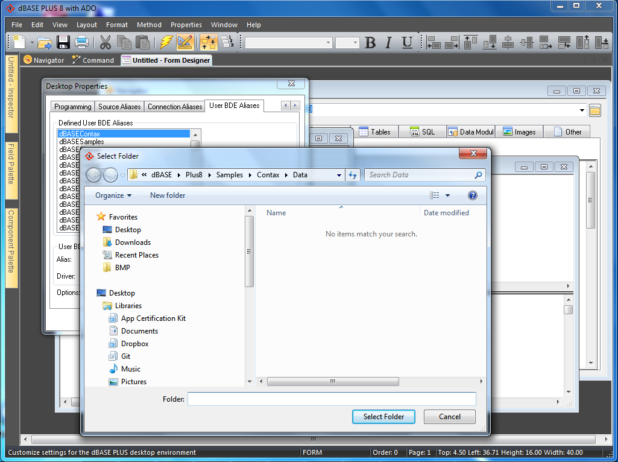The height and width of the screenshot is (462, 618).
Task: Expand the Samples breadcrumb arrow
Action: pyautogui.click(x=250, y=175)
